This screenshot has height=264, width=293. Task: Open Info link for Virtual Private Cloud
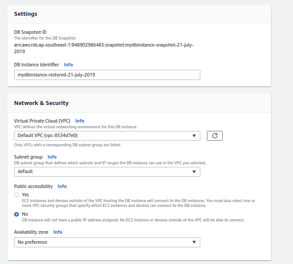click(x=80, y=121)
